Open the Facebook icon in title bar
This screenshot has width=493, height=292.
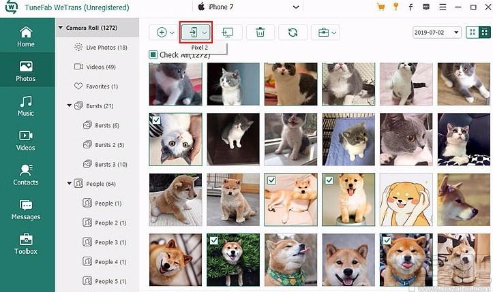[x=410, y=7]
